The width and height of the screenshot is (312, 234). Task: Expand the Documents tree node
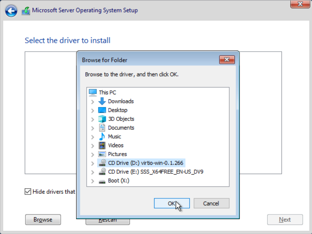(x=93, y=128)
